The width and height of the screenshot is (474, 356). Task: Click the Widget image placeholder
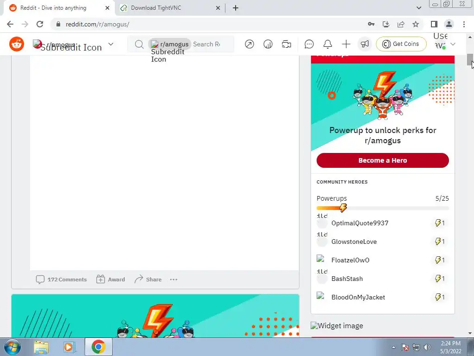337,326
